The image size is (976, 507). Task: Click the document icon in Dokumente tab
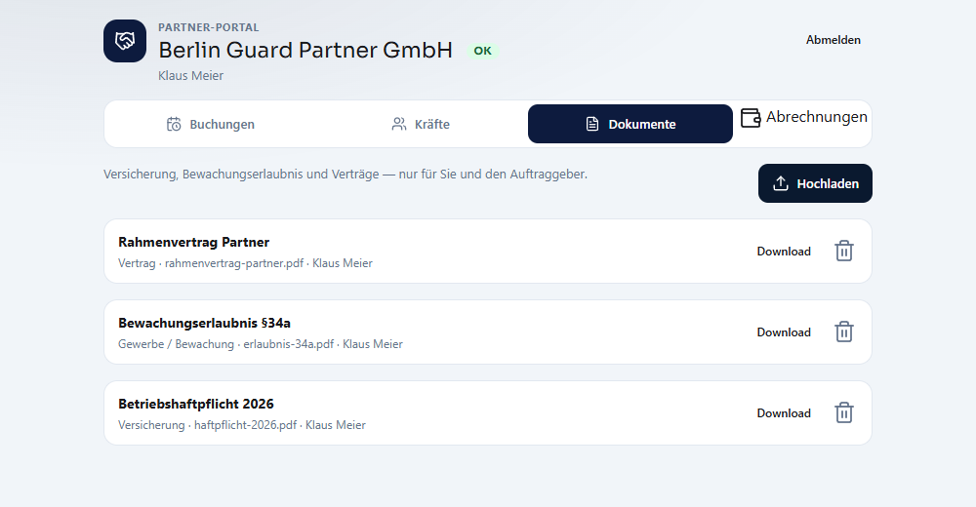point(592,125)
